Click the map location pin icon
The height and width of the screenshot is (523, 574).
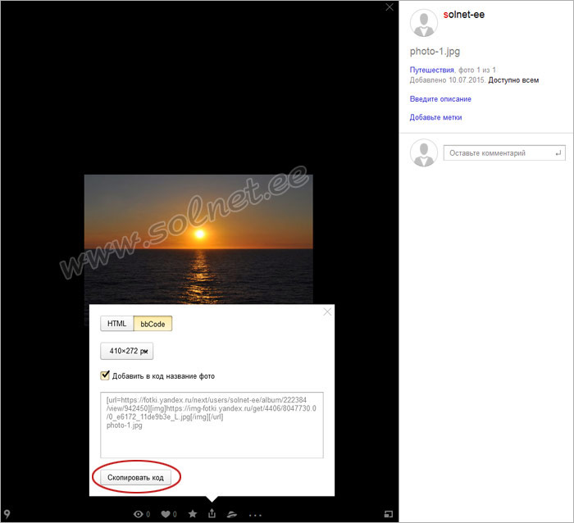[7, 514]
